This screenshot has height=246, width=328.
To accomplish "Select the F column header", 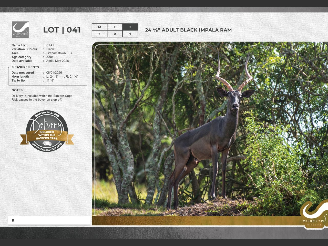I will coord(115,27).
